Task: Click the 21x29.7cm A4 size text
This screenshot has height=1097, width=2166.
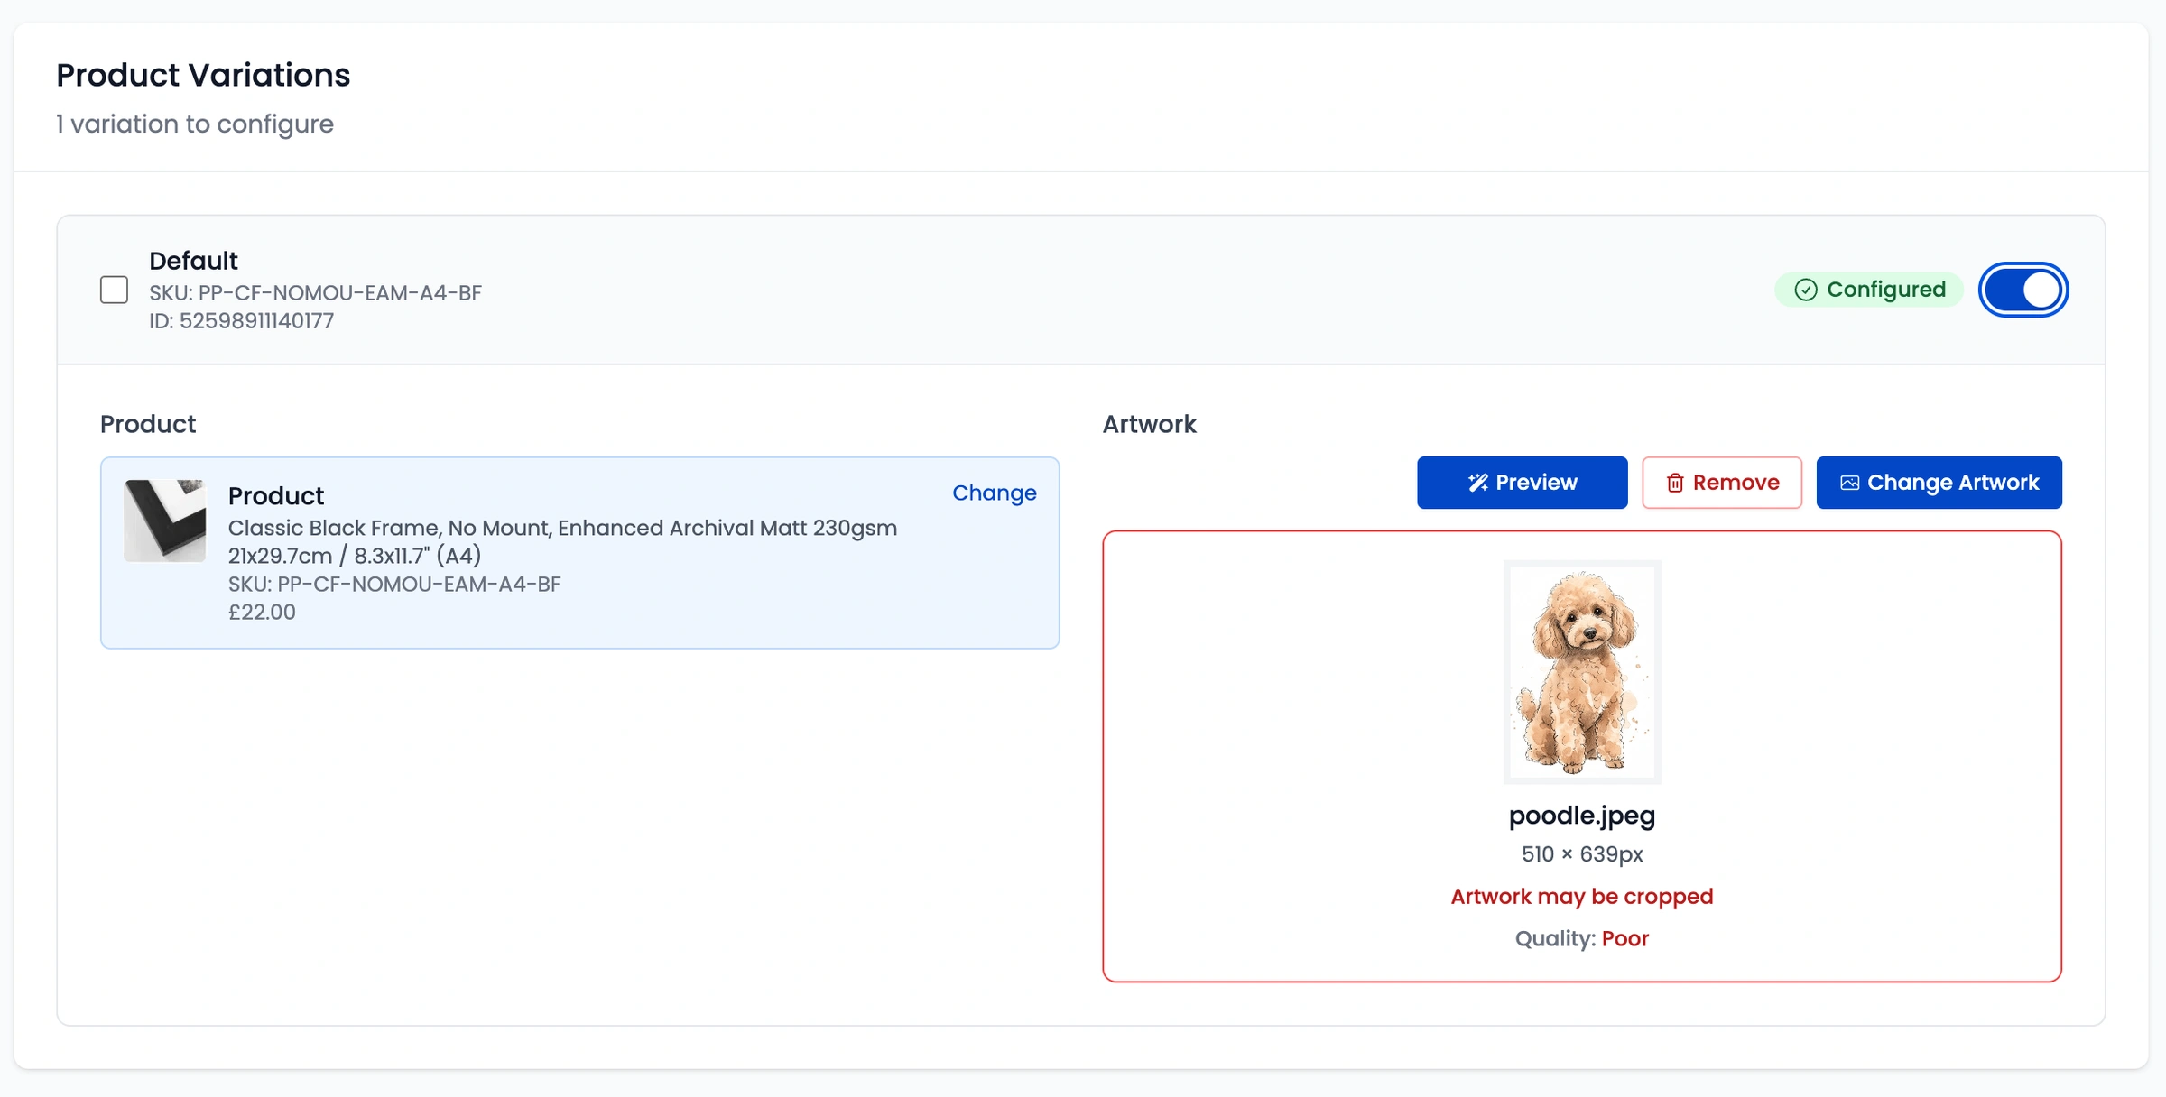Action: pos(354,556)
